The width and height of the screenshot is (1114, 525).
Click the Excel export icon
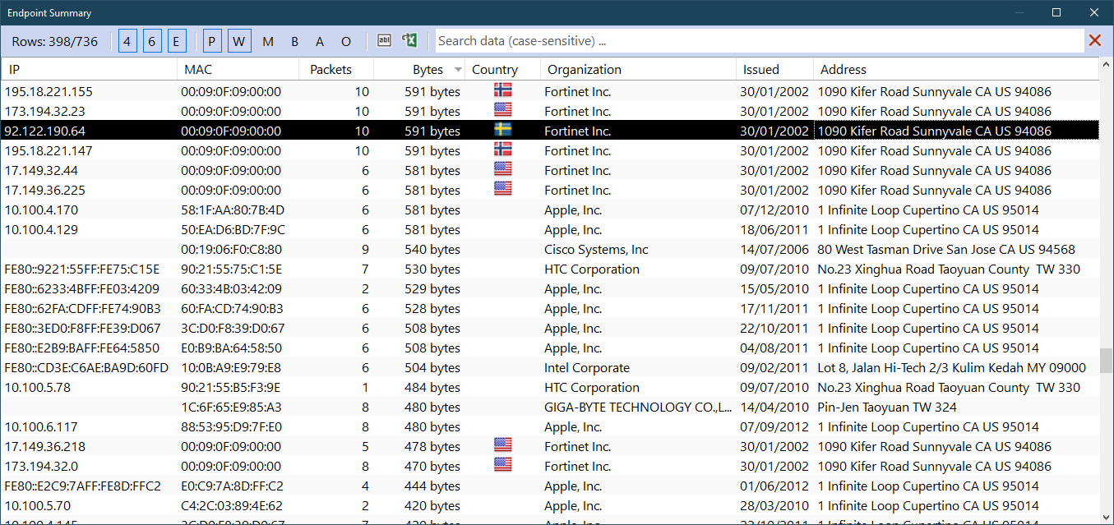pos(409,40)
